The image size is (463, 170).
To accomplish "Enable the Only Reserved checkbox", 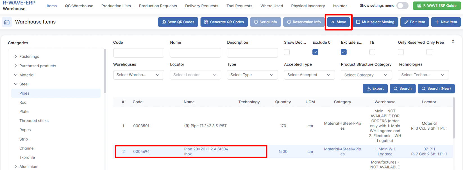I will pyautogui.click(x=401, y=52).
